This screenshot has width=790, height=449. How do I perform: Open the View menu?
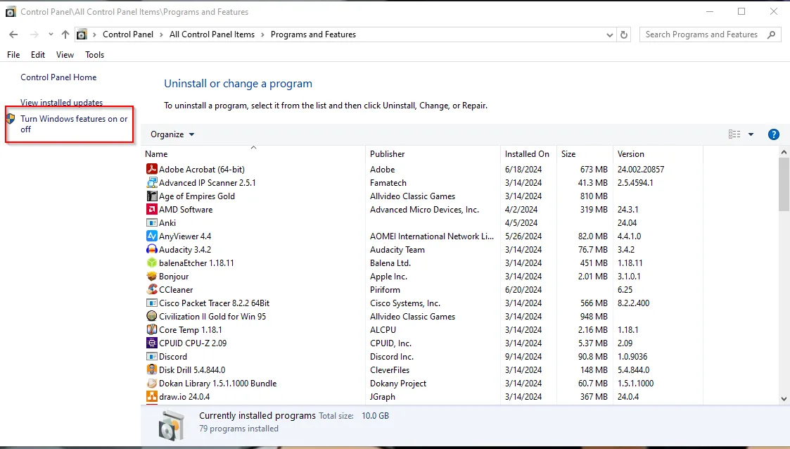(65, 55)
